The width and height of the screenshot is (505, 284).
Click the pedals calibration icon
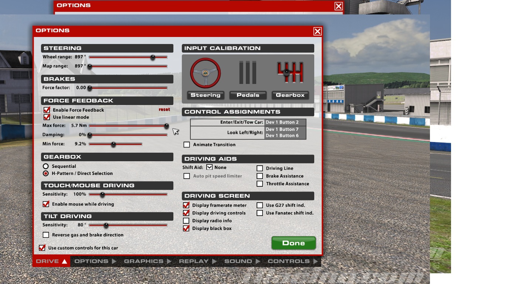(248, 73)
